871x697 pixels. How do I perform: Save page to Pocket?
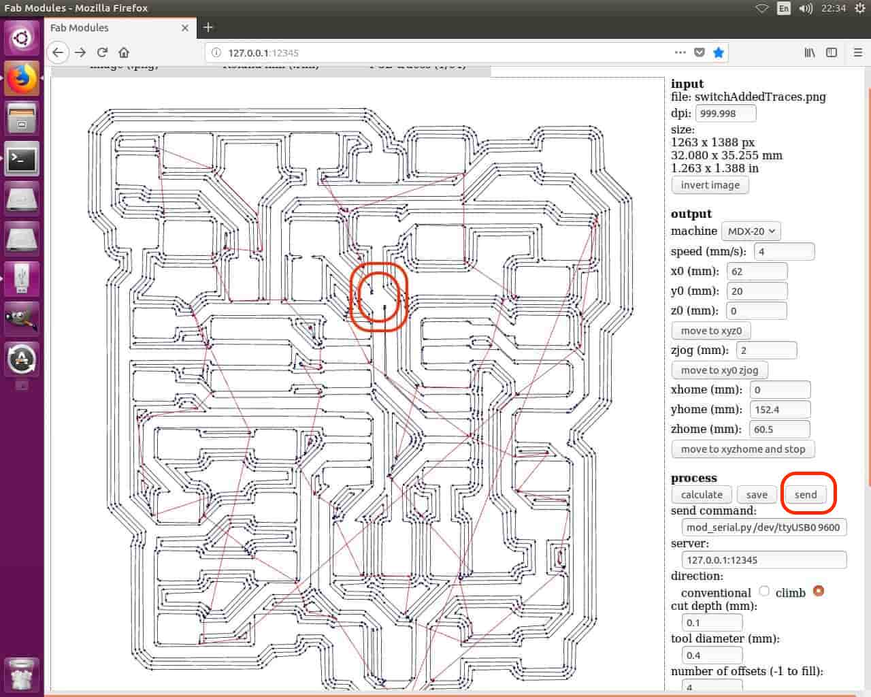(x=699, y=52)
